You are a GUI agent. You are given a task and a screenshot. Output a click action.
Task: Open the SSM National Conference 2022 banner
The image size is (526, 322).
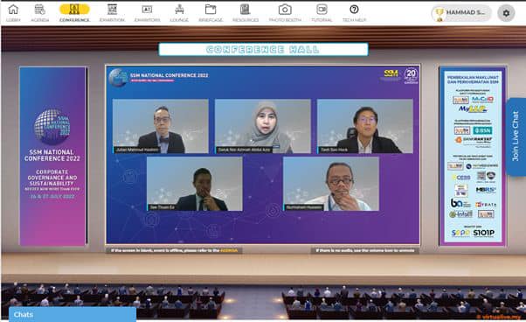53,156
